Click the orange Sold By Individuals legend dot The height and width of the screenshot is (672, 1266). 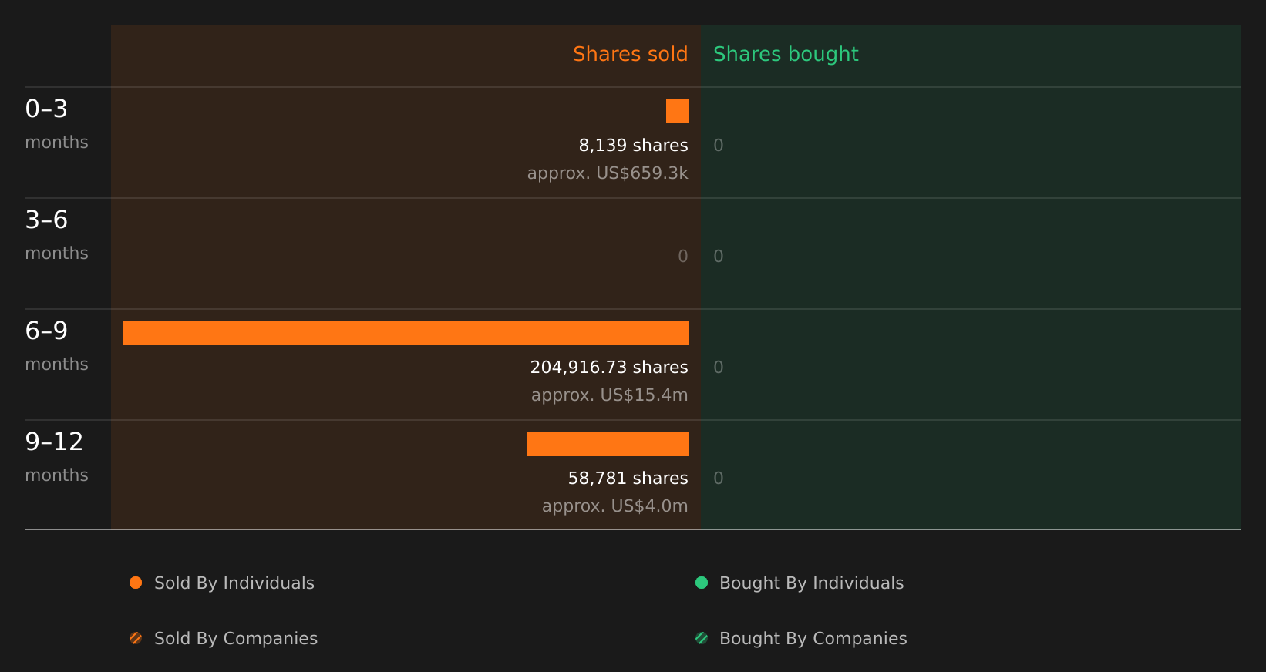click(136, 583)
